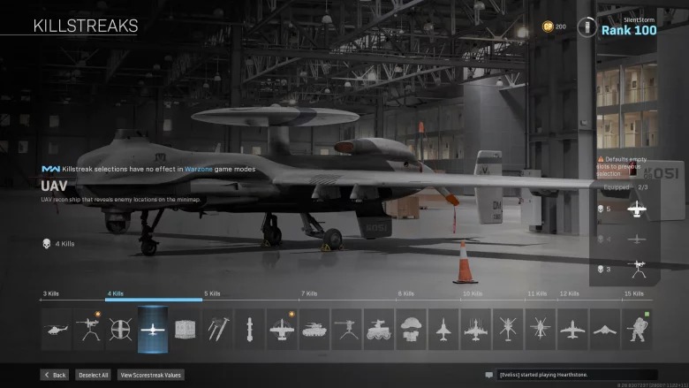
Task: Select the Support Helo at 11 kills
Action: [x=541, y=330]
